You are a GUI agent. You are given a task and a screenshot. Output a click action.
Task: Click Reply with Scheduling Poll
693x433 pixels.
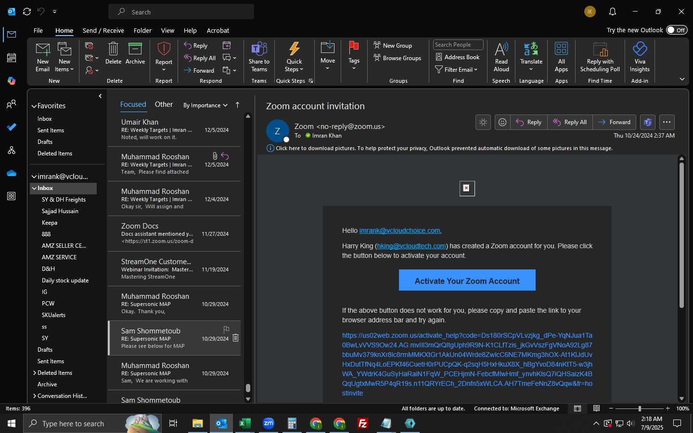pyautogui.click(x=600, y=57)
